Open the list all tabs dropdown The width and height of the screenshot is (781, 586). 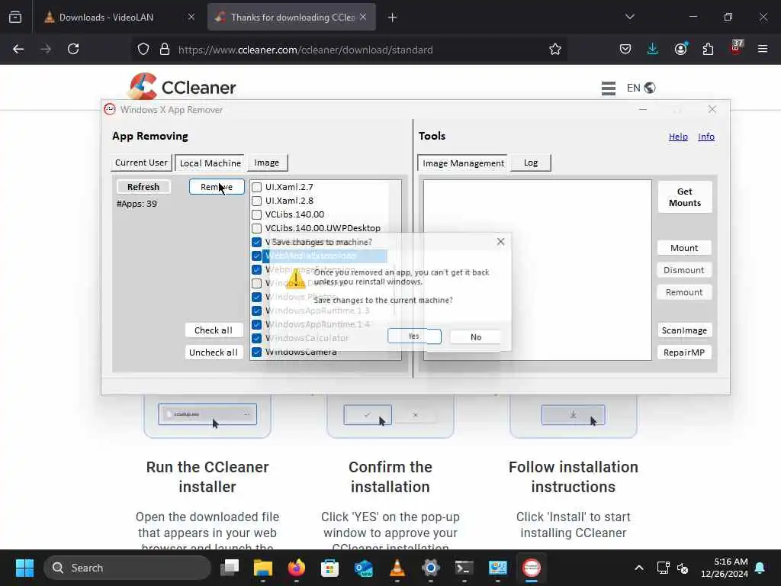(630, 18)
